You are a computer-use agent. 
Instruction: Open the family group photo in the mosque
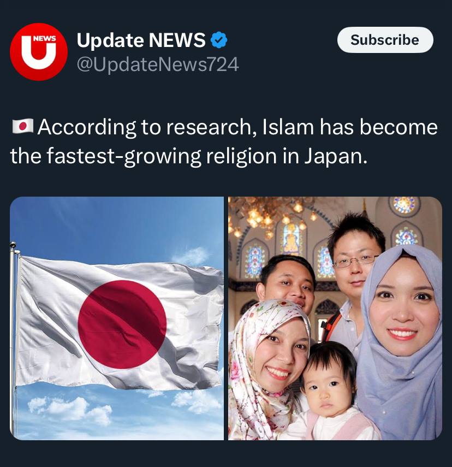pos(335,318)
